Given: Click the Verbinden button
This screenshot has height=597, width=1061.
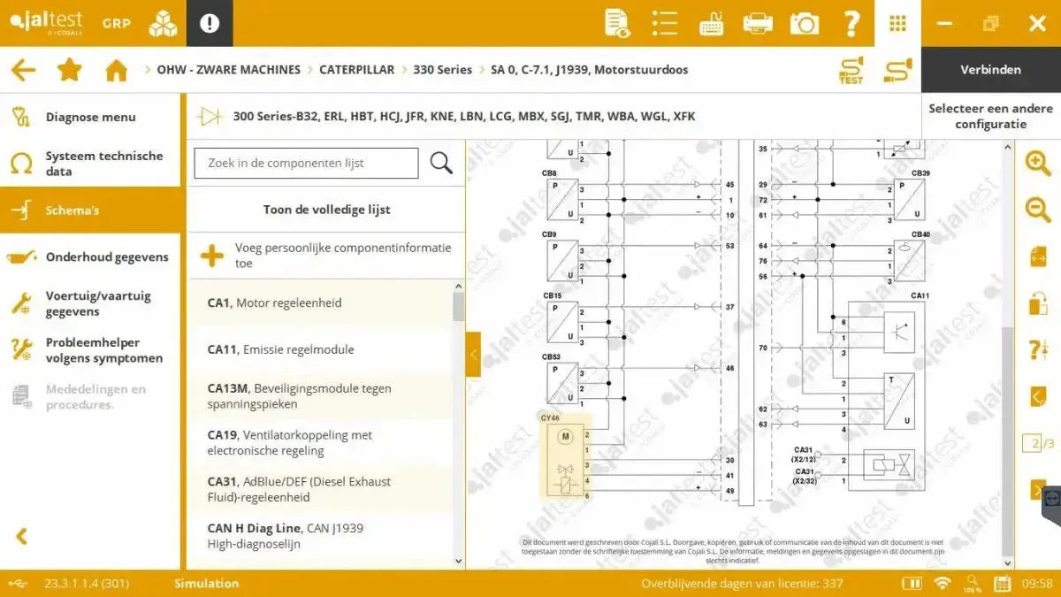Looking at the screenshot, I should click(990, 69).
